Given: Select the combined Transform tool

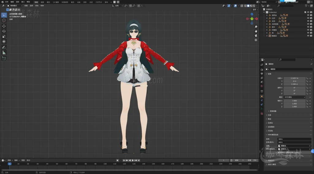Looking at the screenshot, I should 4,41.
